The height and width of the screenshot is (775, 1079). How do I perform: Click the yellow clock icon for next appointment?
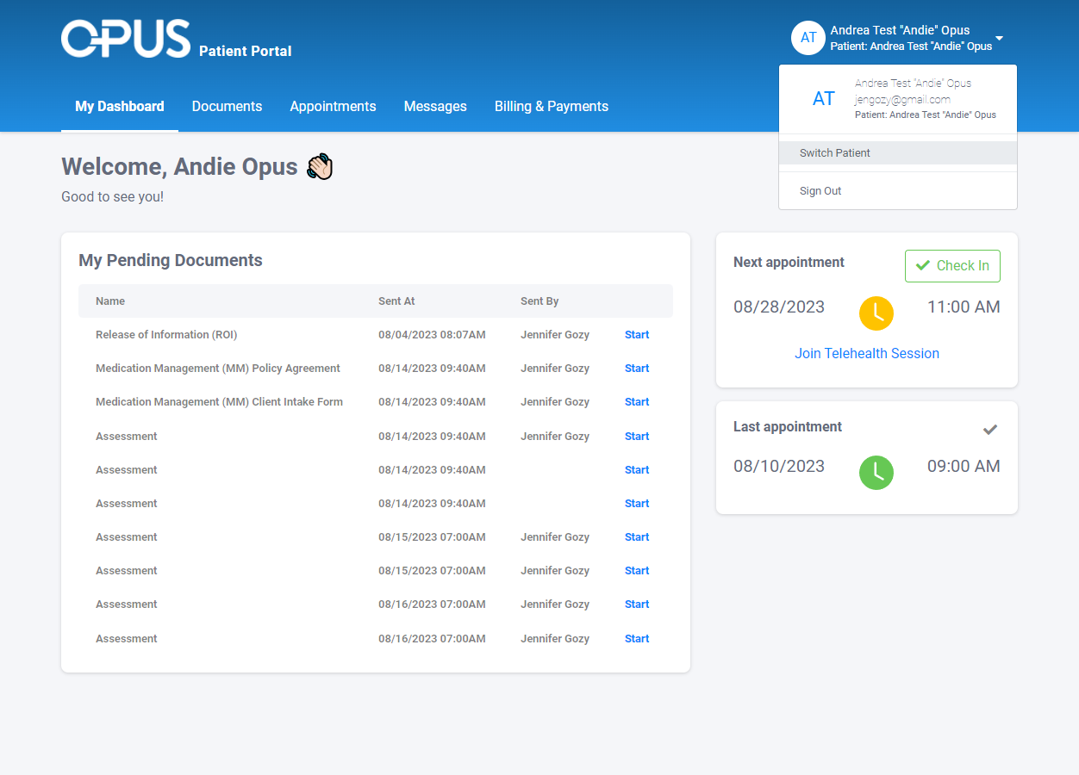coord(876,313)
